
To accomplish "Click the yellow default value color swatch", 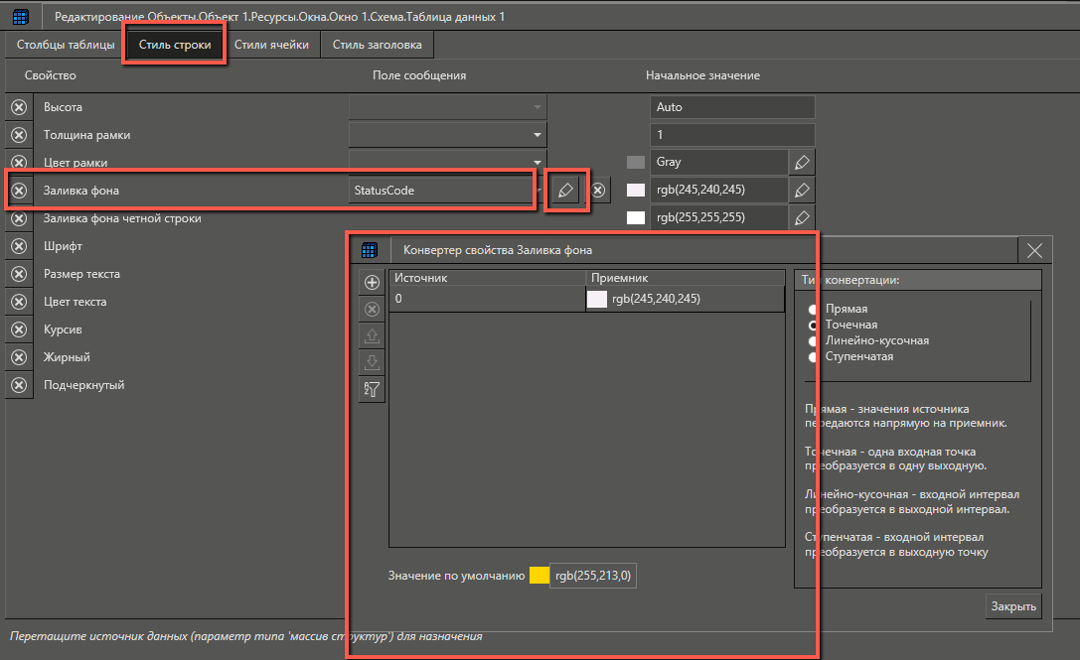I will (x=540, y=575).
